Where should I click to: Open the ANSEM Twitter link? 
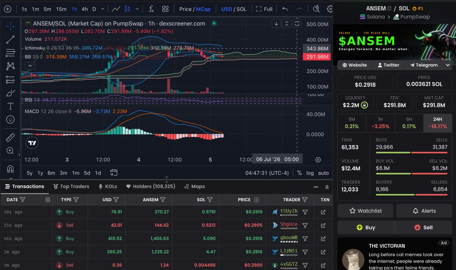click(x=388, y=65)
